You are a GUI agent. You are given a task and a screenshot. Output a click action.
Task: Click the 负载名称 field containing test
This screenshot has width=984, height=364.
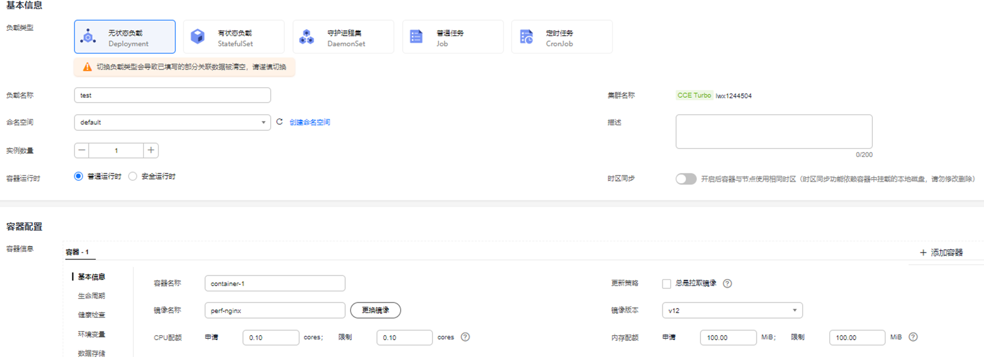[x=172, y=95]
